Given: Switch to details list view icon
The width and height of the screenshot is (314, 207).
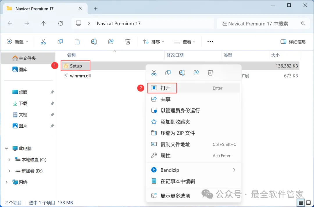Looking at the screenshot, I should coord(301,203).
